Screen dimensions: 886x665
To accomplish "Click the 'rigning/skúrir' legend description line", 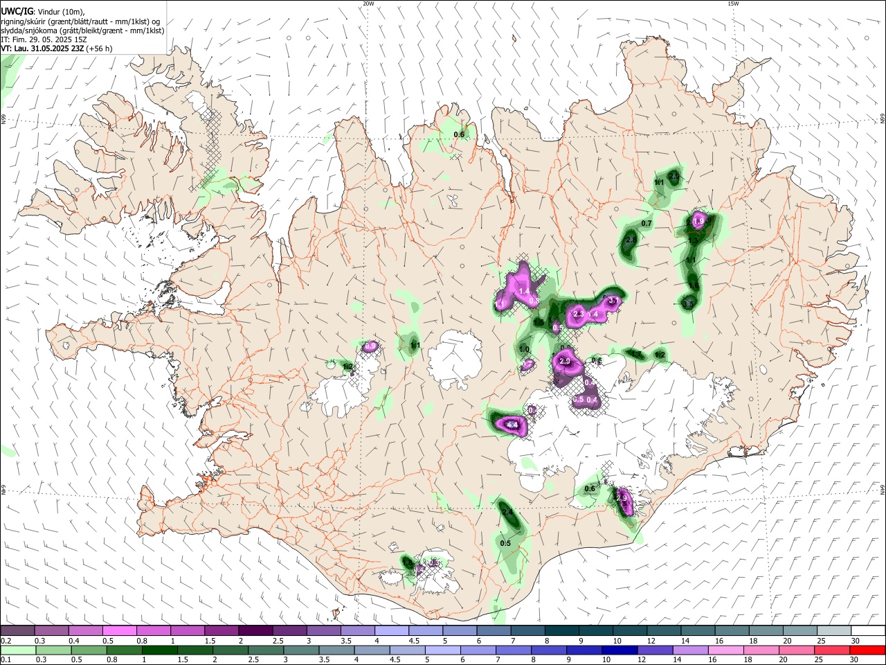I will (x=80, y=21).
